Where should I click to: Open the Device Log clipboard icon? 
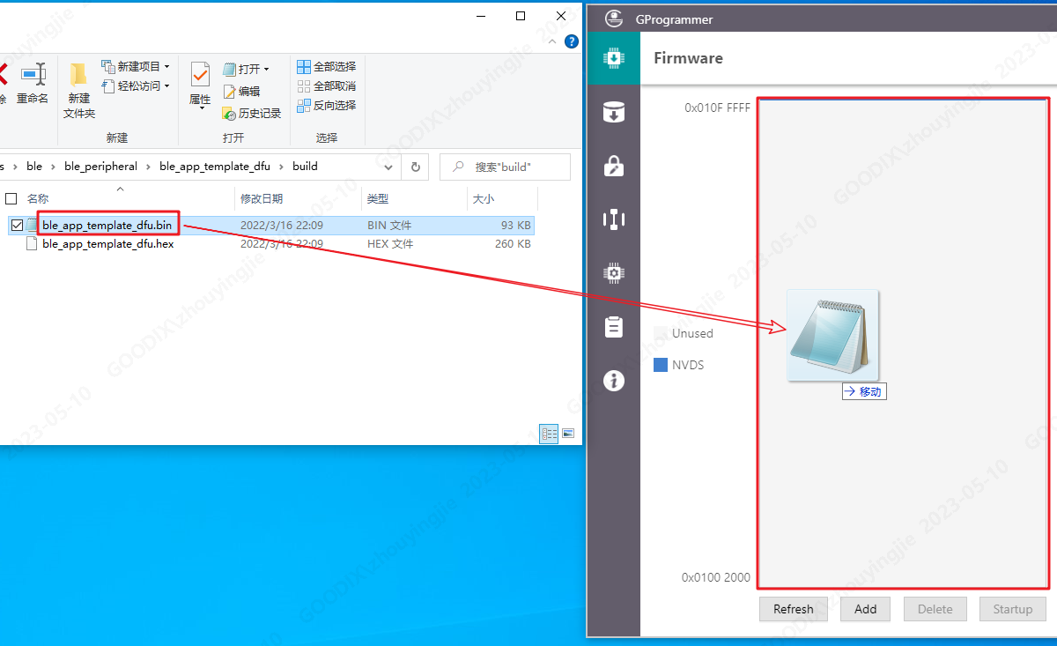tap(614, 327)
